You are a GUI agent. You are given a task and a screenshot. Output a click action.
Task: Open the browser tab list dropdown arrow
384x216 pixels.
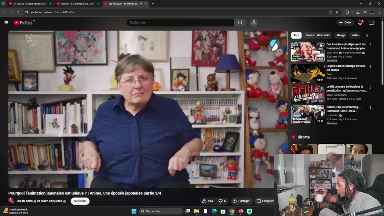tap(3, 4)
